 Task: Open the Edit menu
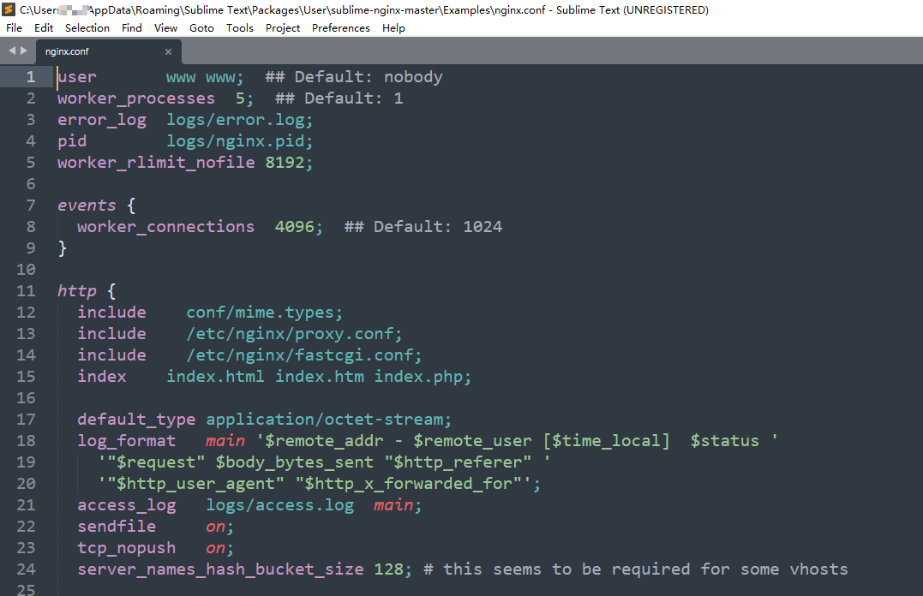[x=44, y=27]
